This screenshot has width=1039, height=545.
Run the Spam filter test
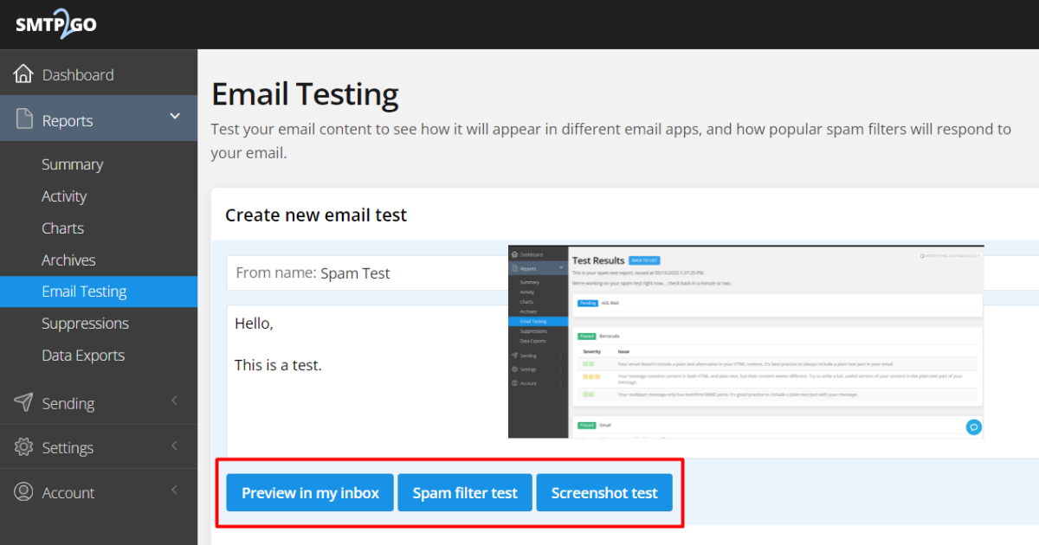(465, 493)
